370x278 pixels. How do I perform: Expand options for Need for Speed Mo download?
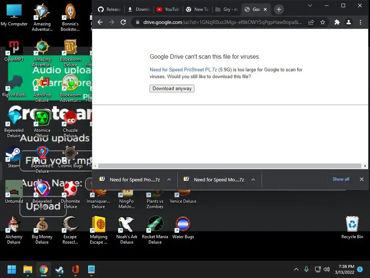pos(253,180)
